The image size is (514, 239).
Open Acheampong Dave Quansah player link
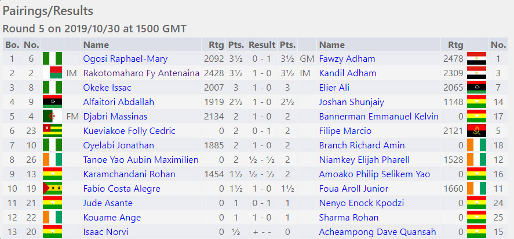tap(377, 232)
